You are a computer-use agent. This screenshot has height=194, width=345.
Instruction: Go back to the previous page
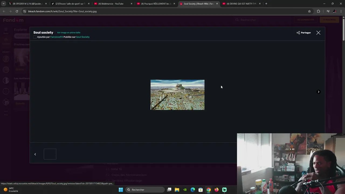pos(4,11)
